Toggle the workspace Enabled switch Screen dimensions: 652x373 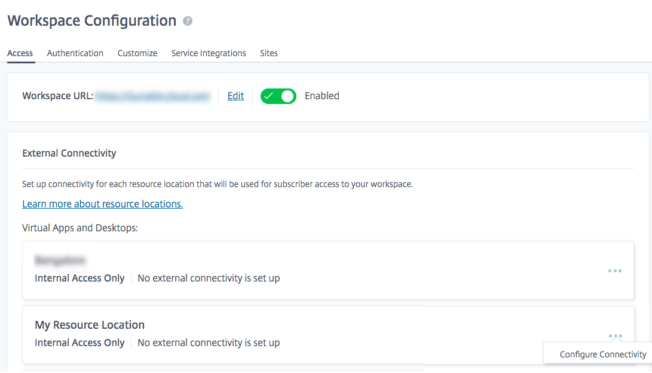[x=278, y=96]
